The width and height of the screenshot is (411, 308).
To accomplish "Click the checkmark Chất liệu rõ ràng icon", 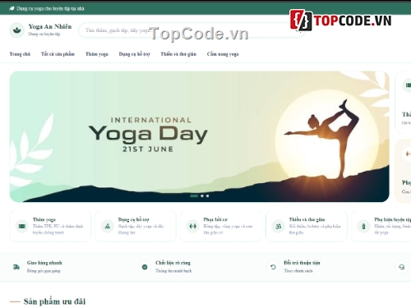I will 145,267.
